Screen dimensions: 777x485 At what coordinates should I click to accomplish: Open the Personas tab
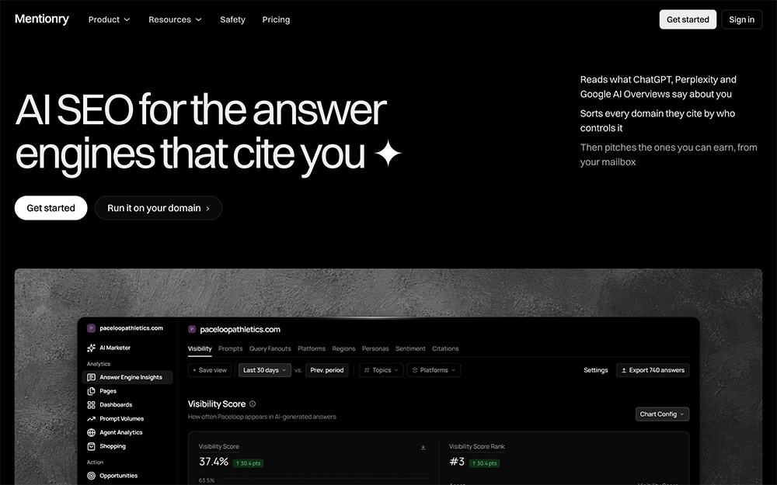(x=375, y=348)
